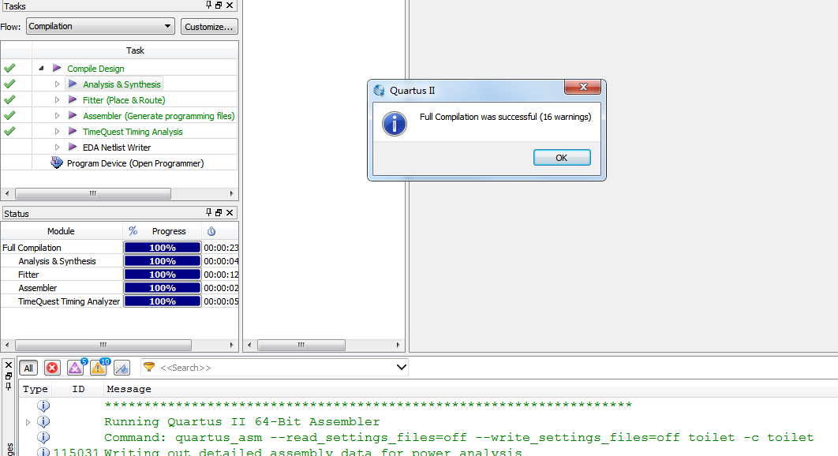The width and height of the screenshot is (838, 456).
Task: Click Fitter 100% progress bar
Action: 163,275
